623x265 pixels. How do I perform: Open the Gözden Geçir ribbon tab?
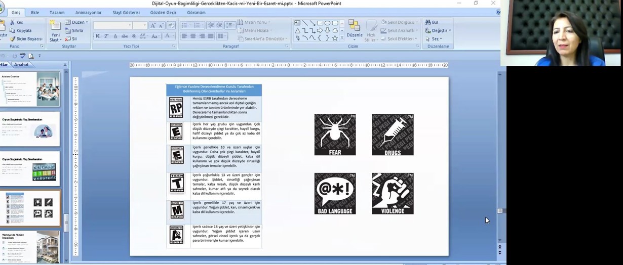(164, 12)
